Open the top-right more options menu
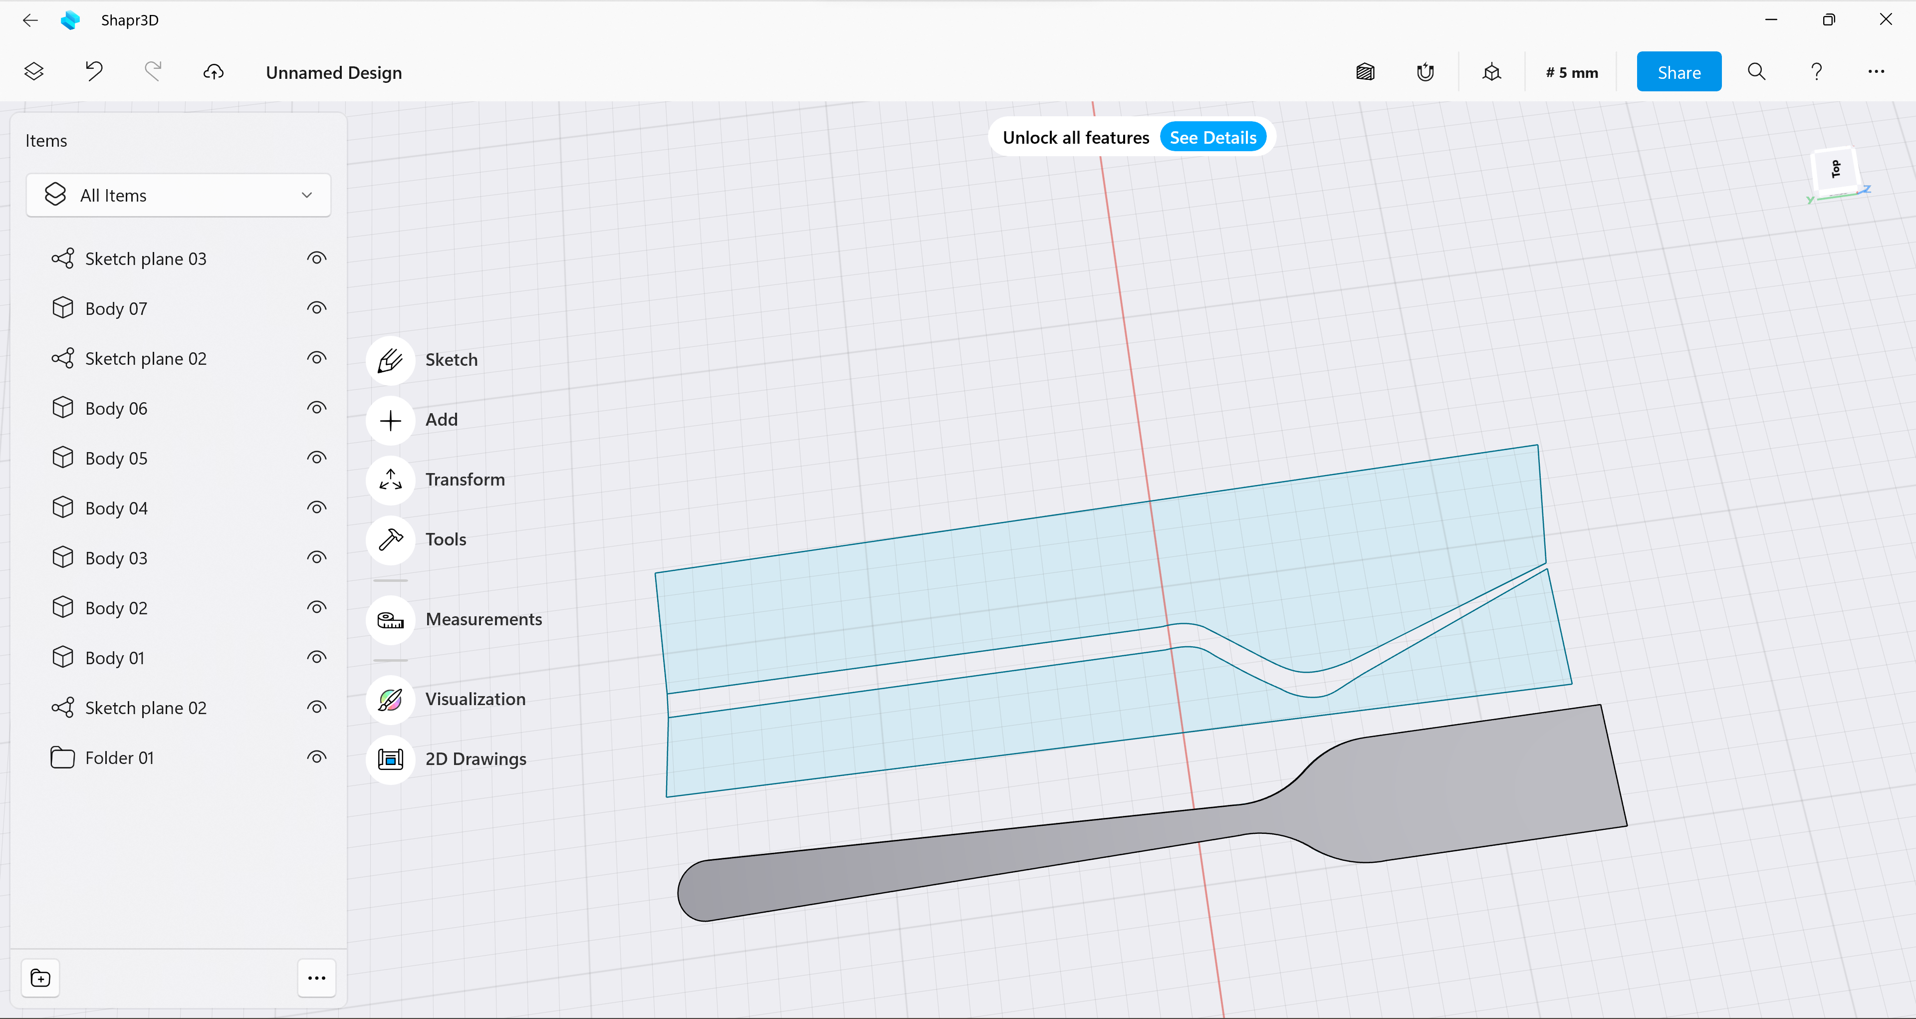Image resolution: width=1916 pixels, height=1019 pixels. 1875,72
